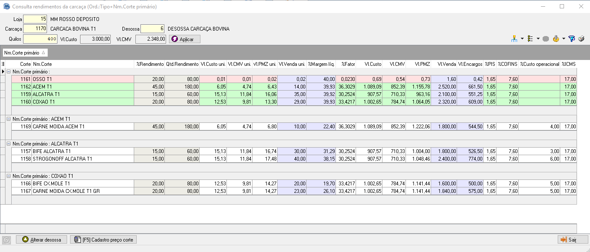Click the Nm.Corte primário grouping chip
The image size is (590, 252).
coord(26,53)
